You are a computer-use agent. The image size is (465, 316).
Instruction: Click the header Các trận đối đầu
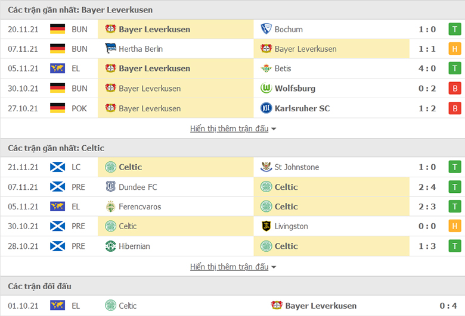pos(39,286)
